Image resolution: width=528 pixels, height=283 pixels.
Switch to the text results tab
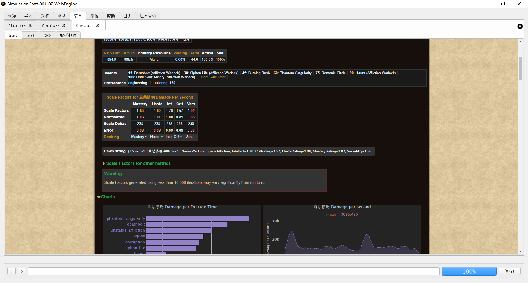30,35
